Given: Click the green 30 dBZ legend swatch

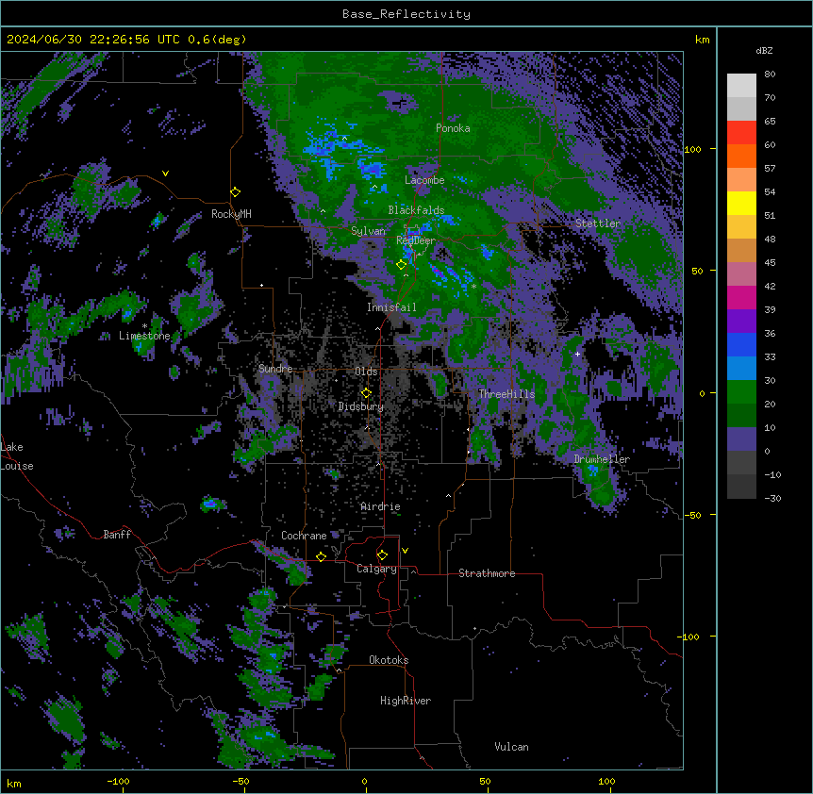Looking at the screenshot, I should click(x=741, y=392).
